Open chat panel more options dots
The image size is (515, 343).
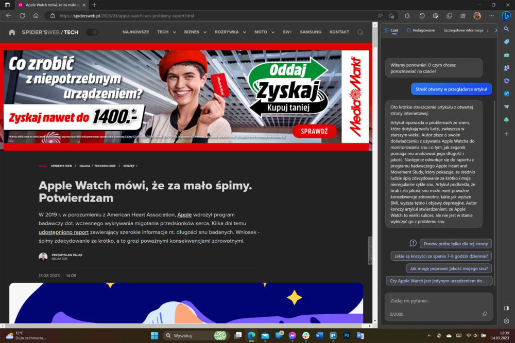[x=488, y=30]
